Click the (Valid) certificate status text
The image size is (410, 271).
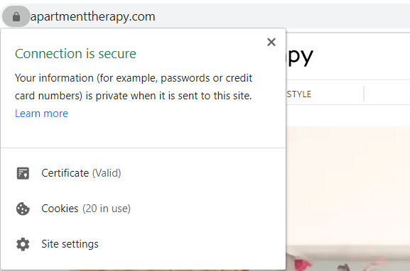point(107,173)
